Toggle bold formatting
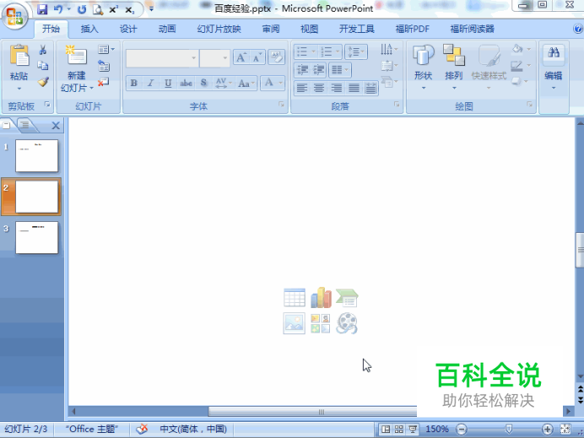Screen dimensions: 584x438 (134, 83)
